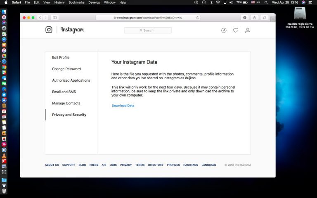Select Change Password in sidebar
Screen dimensions: 317x198
point(66,69)
